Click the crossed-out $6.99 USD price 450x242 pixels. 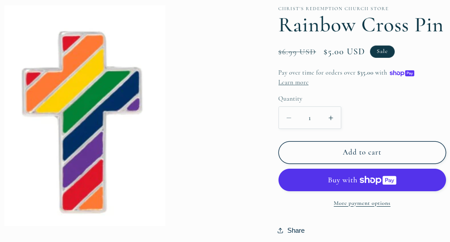(297, 52)
